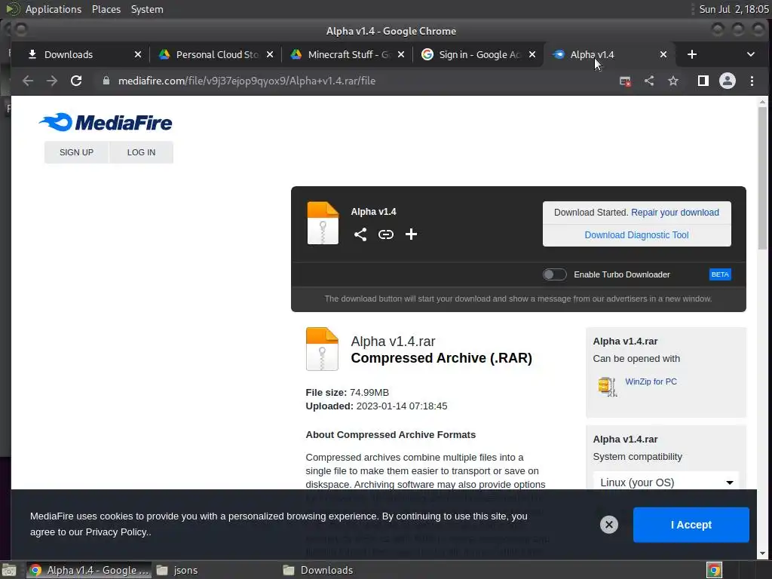The height and width of the screenshot is (579, 772).
Task: Click the WinZip icon
Action: pos(607,387)
